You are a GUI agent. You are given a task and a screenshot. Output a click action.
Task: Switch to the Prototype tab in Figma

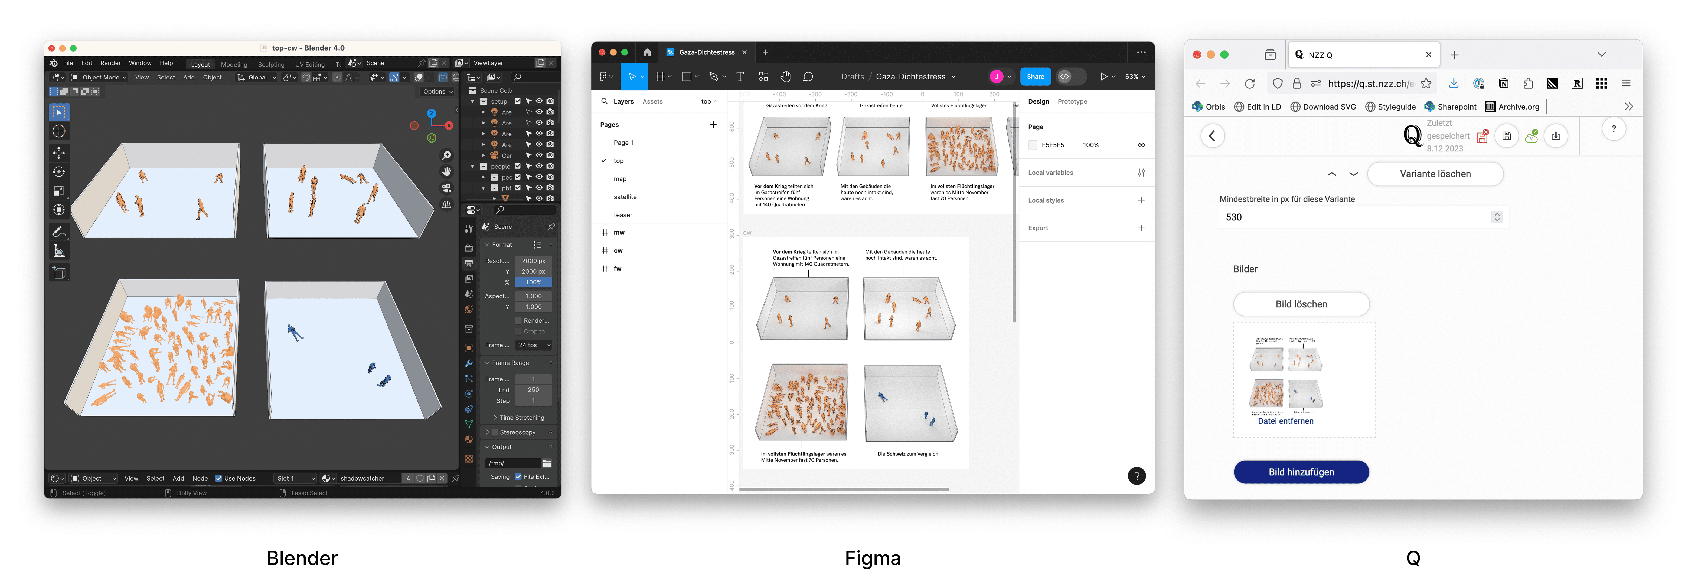tap(1072, 101)
